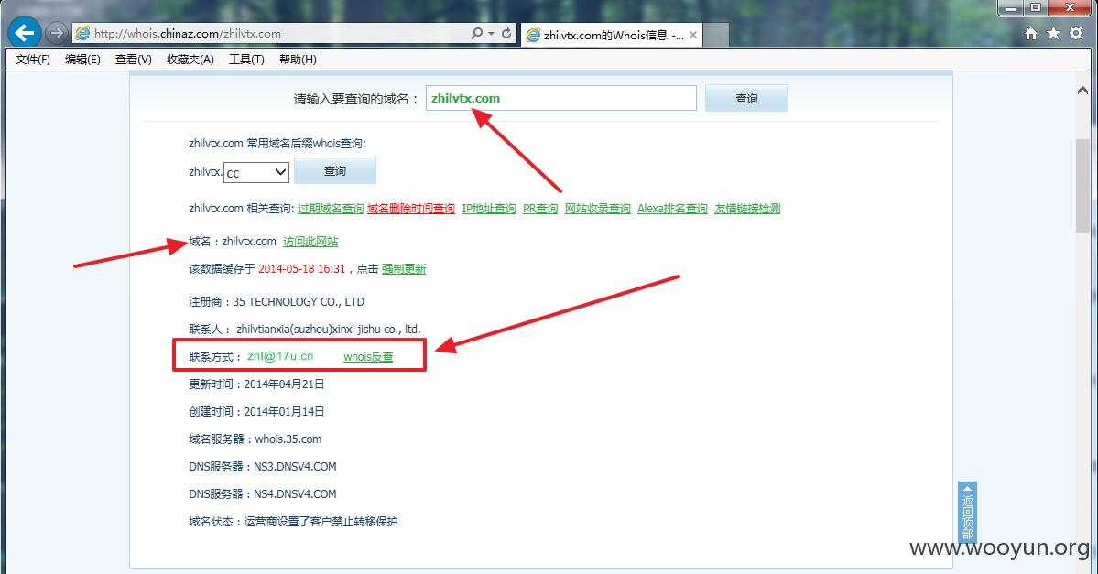Click the Home icon in the browser toolbar
Screen dimensions: 1098x574
(x=1031, y=34)
